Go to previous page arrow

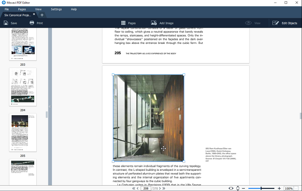138,188
